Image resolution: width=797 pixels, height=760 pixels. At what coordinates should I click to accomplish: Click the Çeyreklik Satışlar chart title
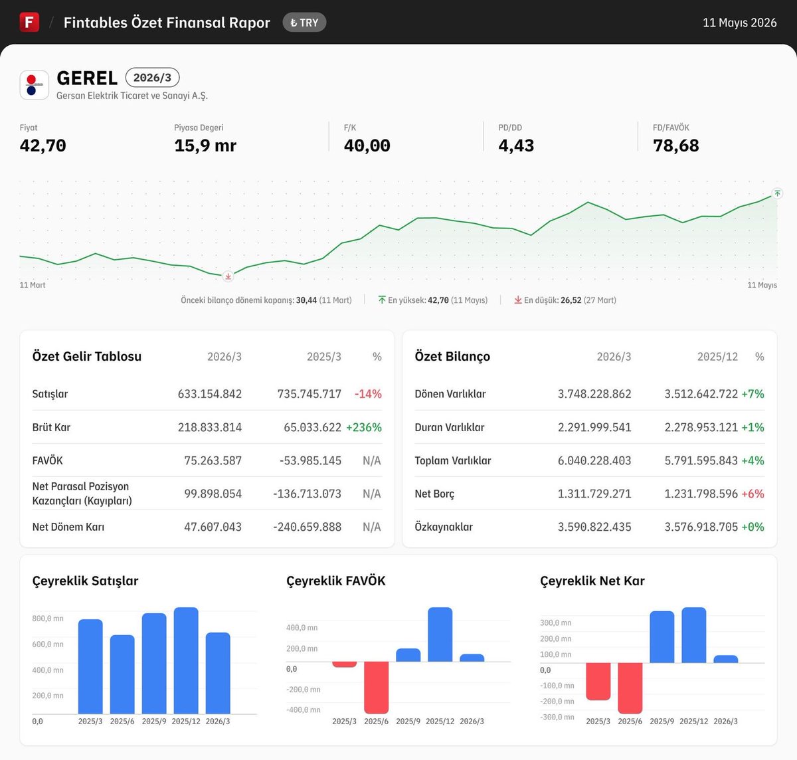pyautogui.click(x=85, y=581)
